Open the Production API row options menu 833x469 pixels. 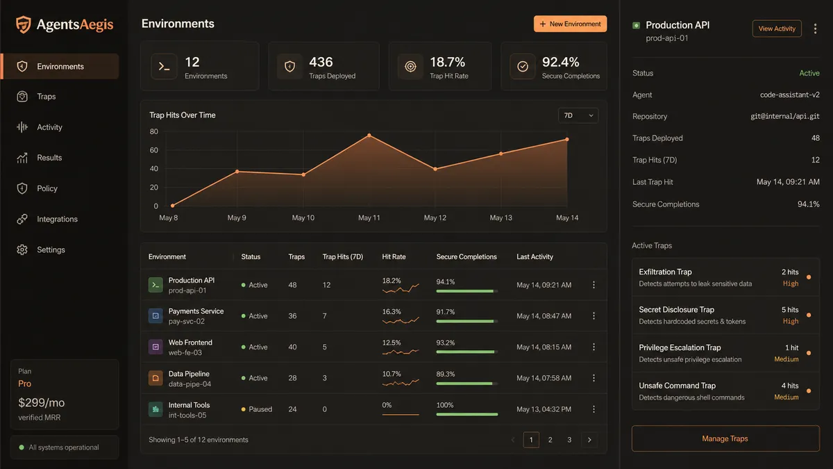594,285
